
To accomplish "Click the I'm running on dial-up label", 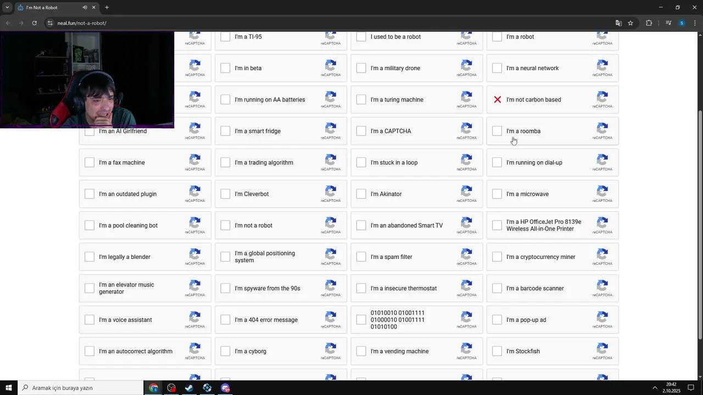I will click(x=534, y=162).
